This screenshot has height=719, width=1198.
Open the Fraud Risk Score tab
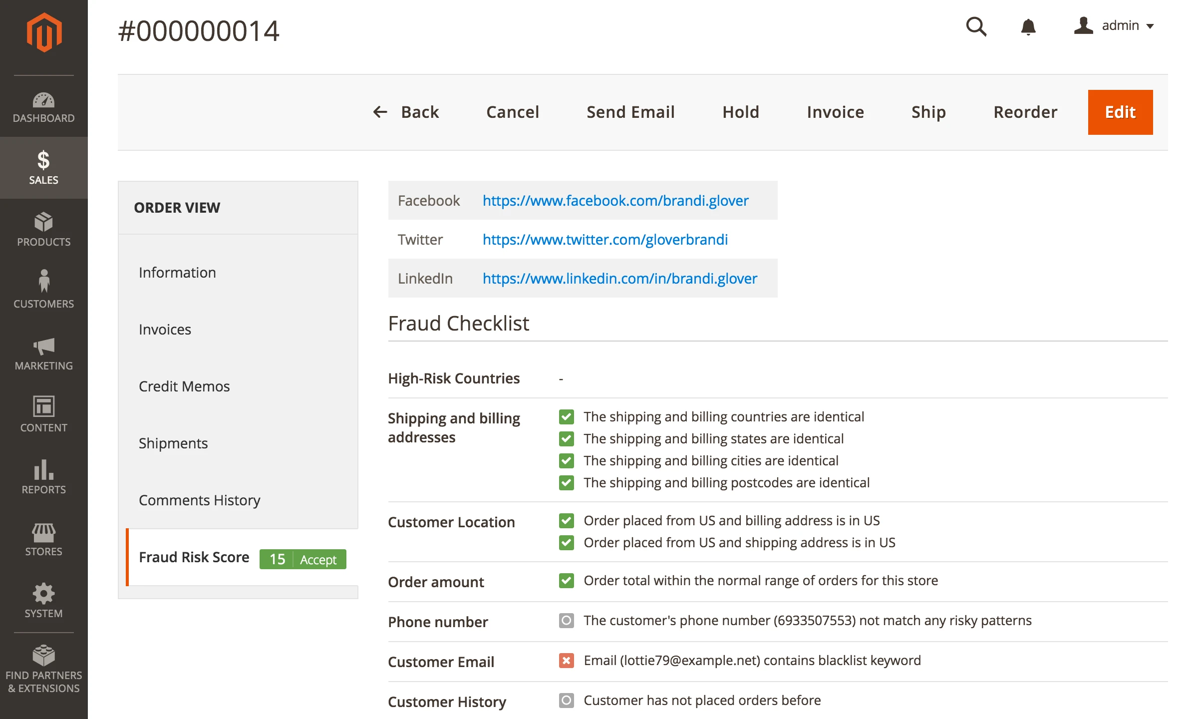point(194,557)
